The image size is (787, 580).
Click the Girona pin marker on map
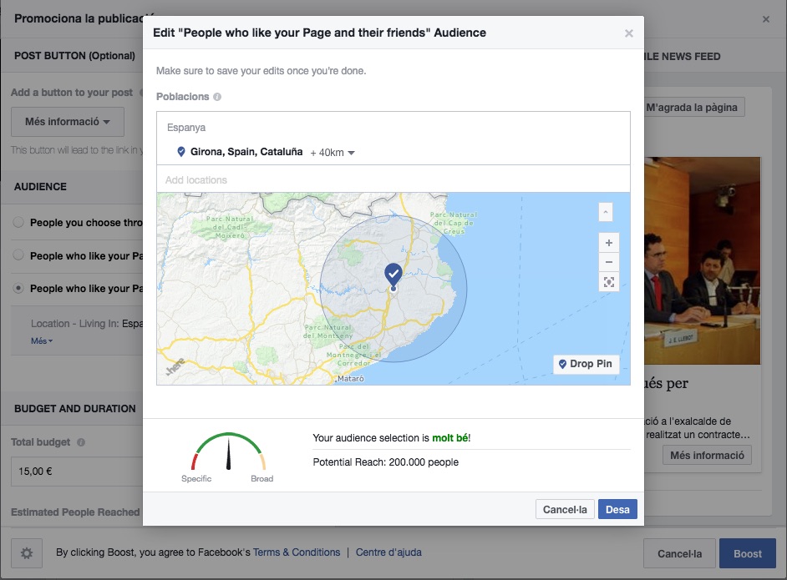(x=393, y=276)
